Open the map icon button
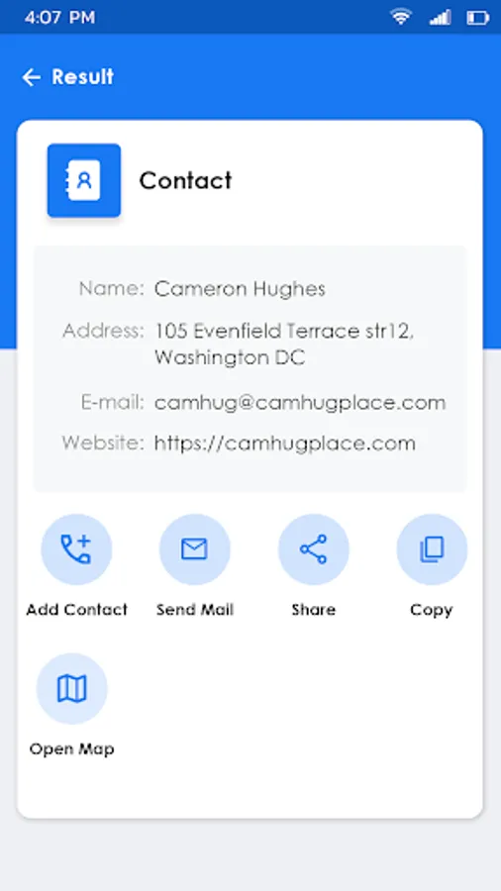The width and height of the screenshot is (501, 891). [71, 688]
